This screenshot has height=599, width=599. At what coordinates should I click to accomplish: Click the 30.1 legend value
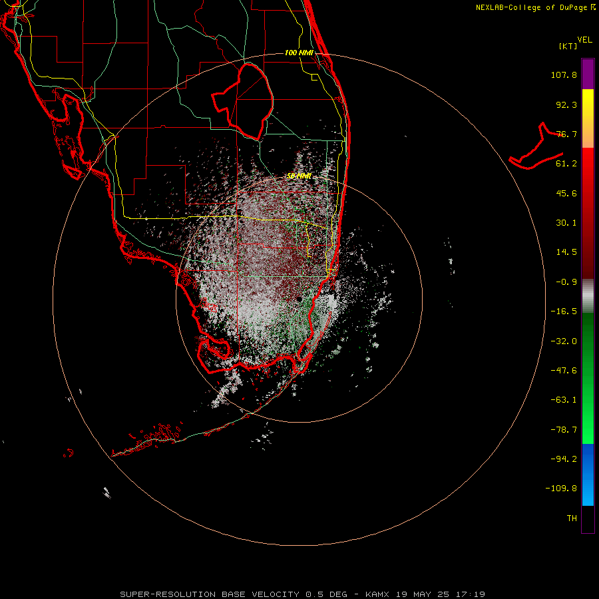pyautogui.click(x=566, y=223)
